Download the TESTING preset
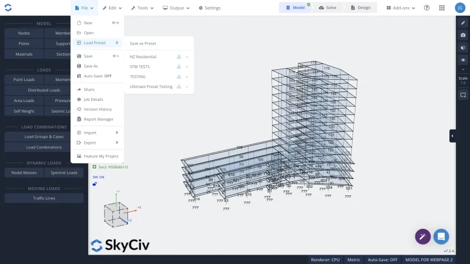470x264 pixels. coord(179,77)
